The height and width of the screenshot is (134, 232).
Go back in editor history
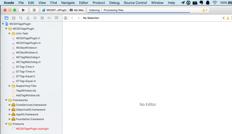pyautogui.click(x=72, y=18)
